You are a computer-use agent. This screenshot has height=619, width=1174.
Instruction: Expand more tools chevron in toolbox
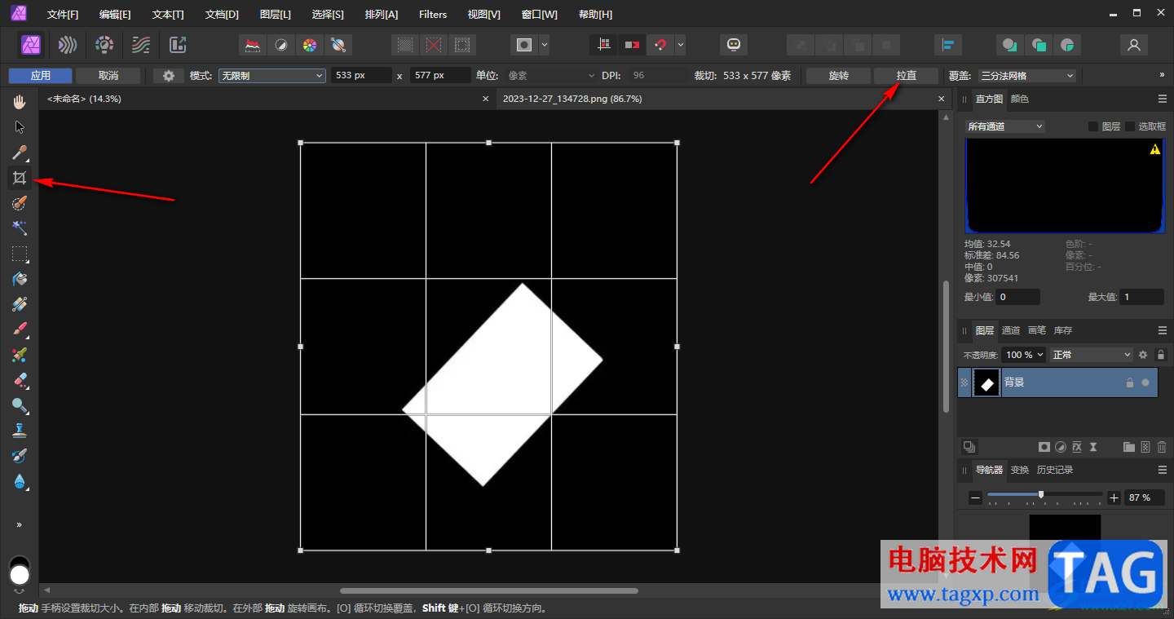[20, 524]
